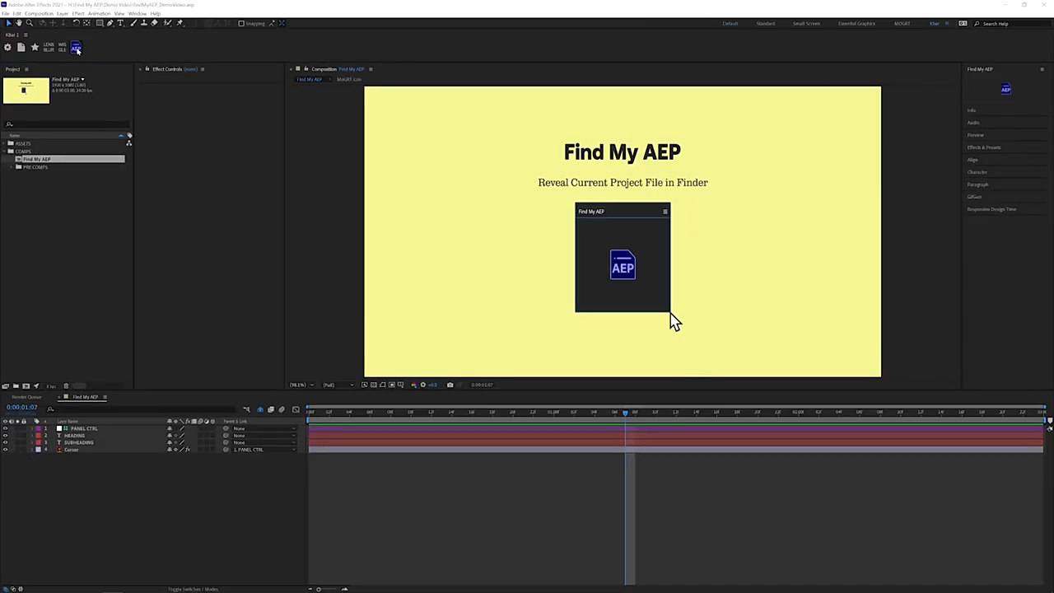The width and height of the screenshot is (1054, 593).
Task: Open the File menu
Action: pos(6,14)
